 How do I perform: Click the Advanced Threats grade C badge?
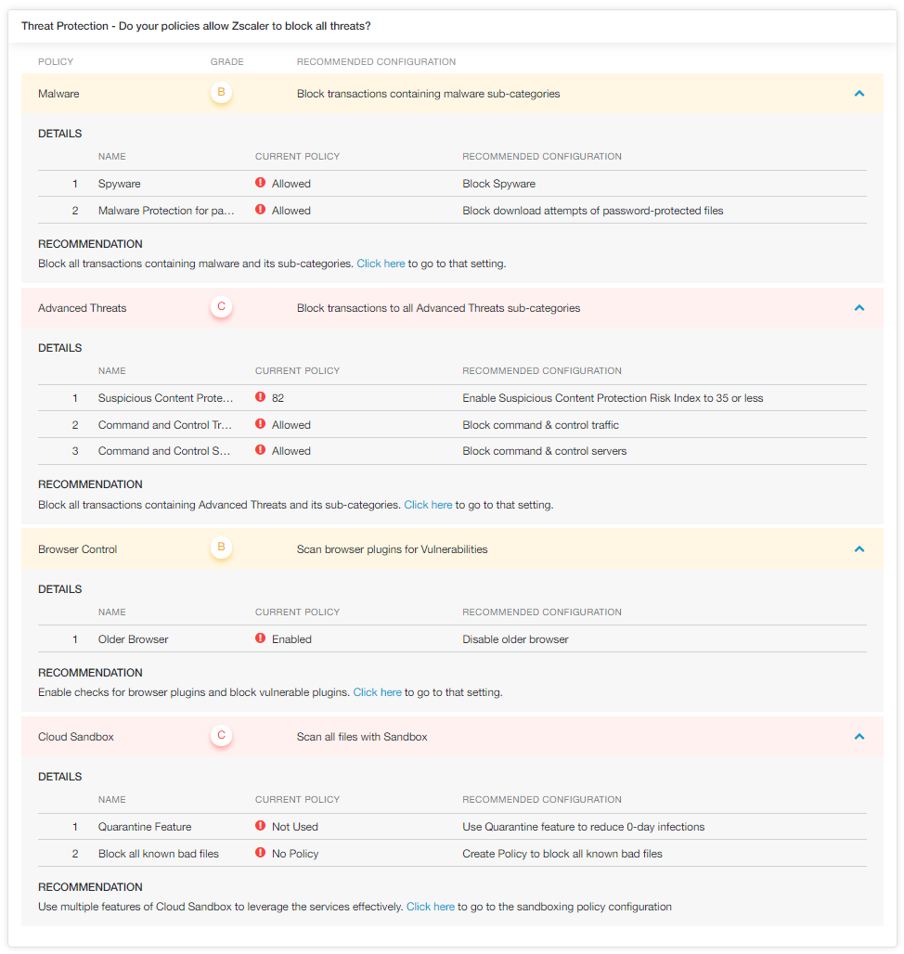(221, 306)
